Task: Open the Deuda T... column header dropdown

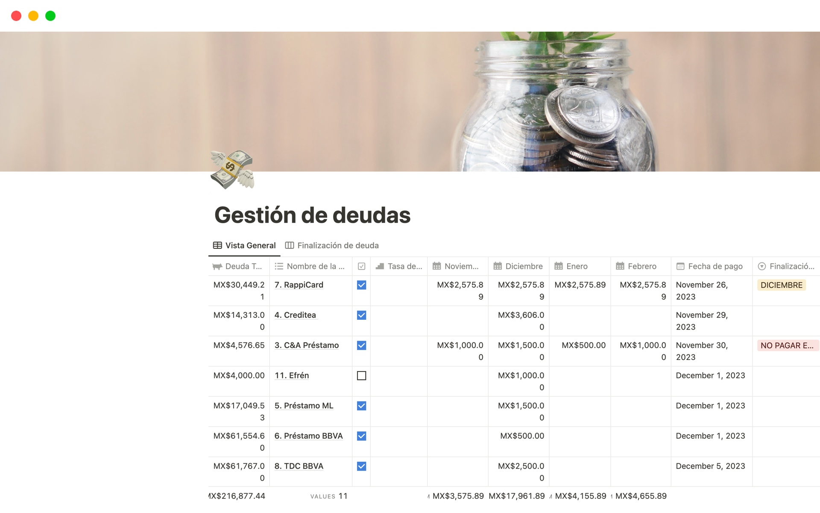Action: 243,266
